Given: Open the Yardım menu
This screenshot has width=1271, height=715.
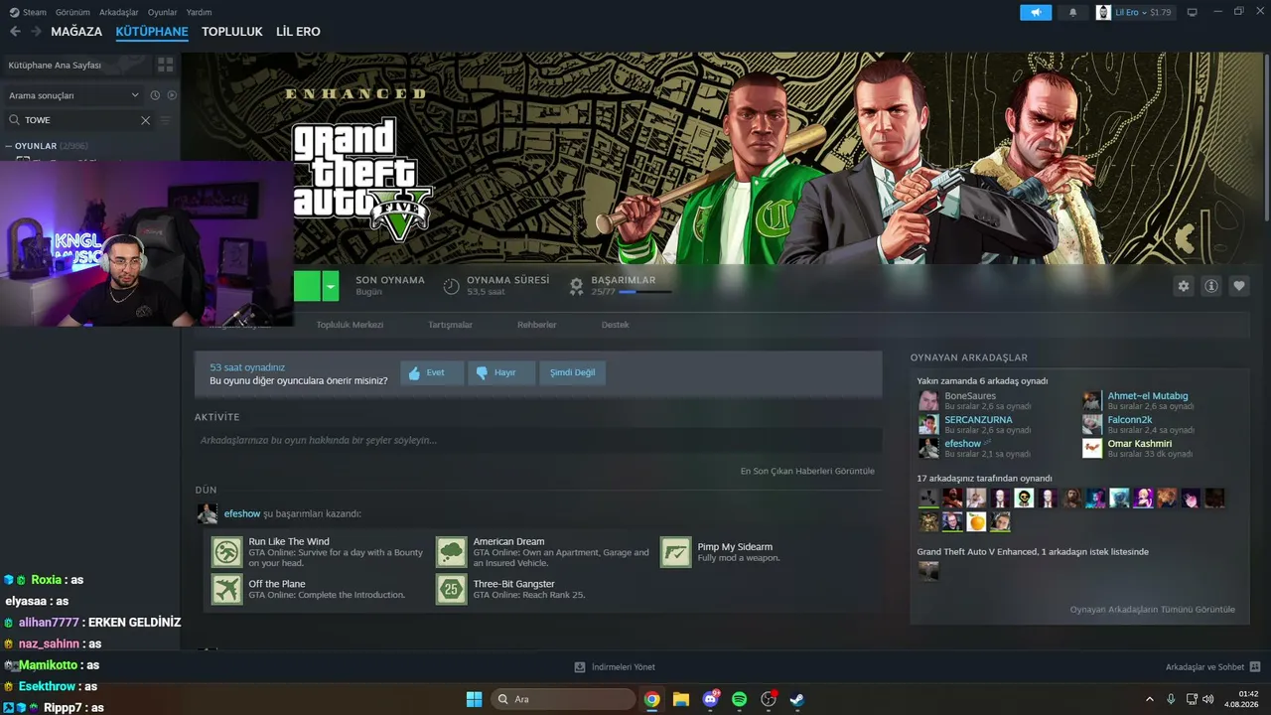Looking at the screenshot, I should click(x=199, y=12).
